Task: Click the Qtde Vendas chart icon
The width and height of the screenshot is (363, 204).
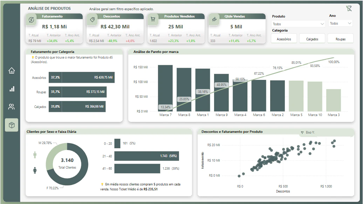Action: tap(214, 19)
